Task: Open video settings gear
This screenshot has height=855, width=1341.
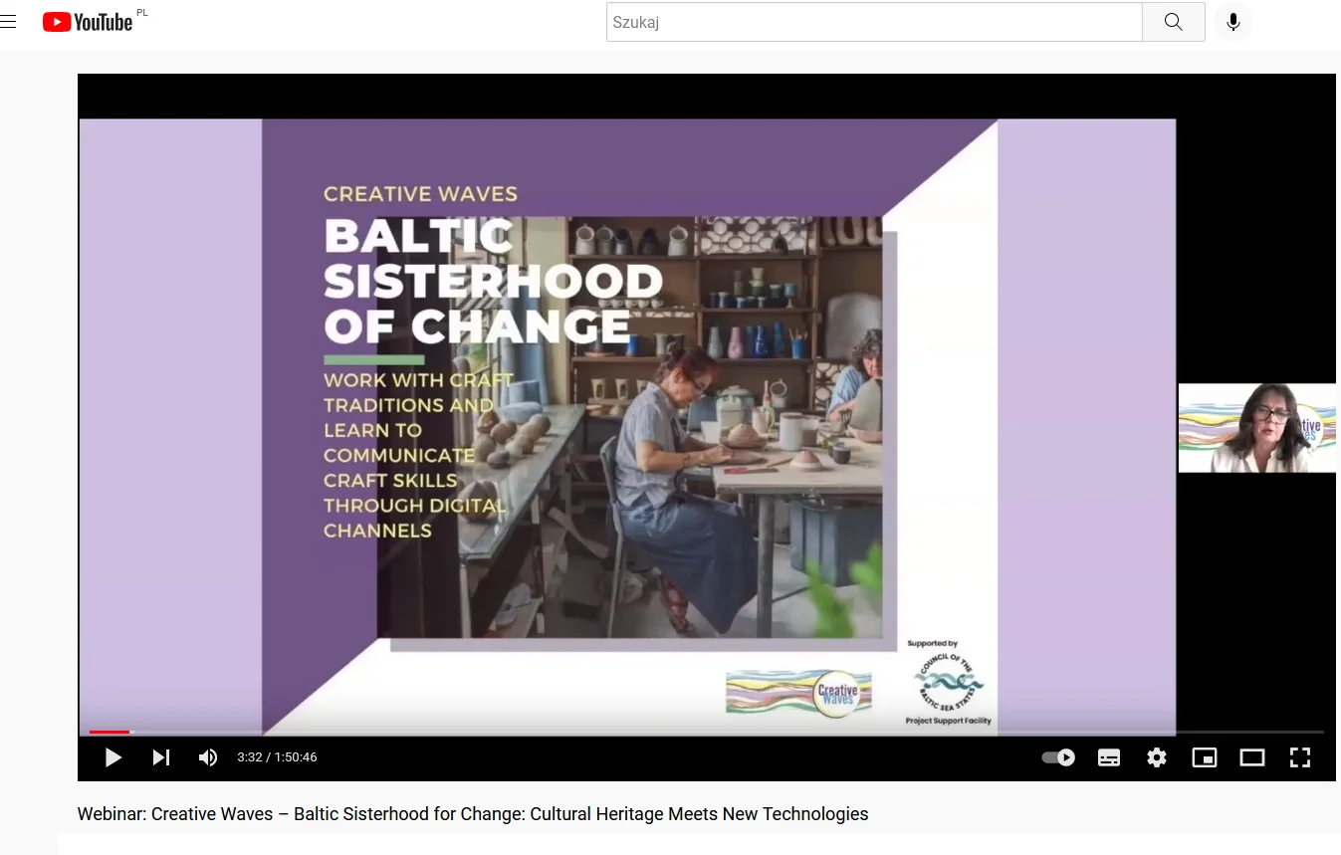Action: (1156, 757)
